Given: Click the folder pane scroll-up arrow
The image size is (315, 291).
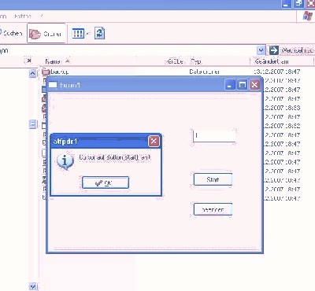Looking at the screenshot, I should pos(32,73).
